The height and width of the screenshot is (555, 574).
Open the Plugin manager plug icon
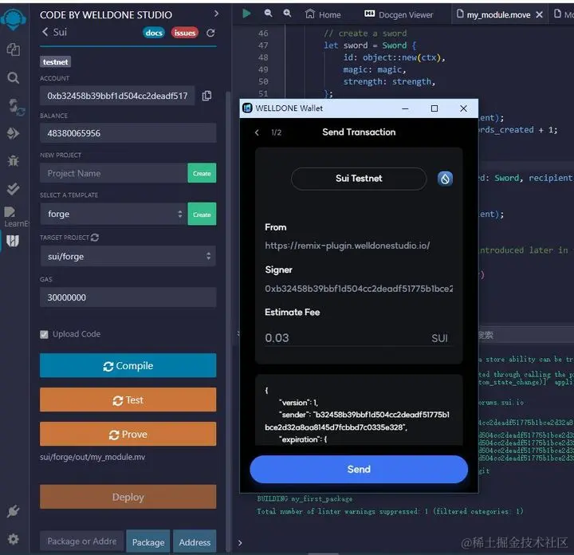[x=14, y=511]
